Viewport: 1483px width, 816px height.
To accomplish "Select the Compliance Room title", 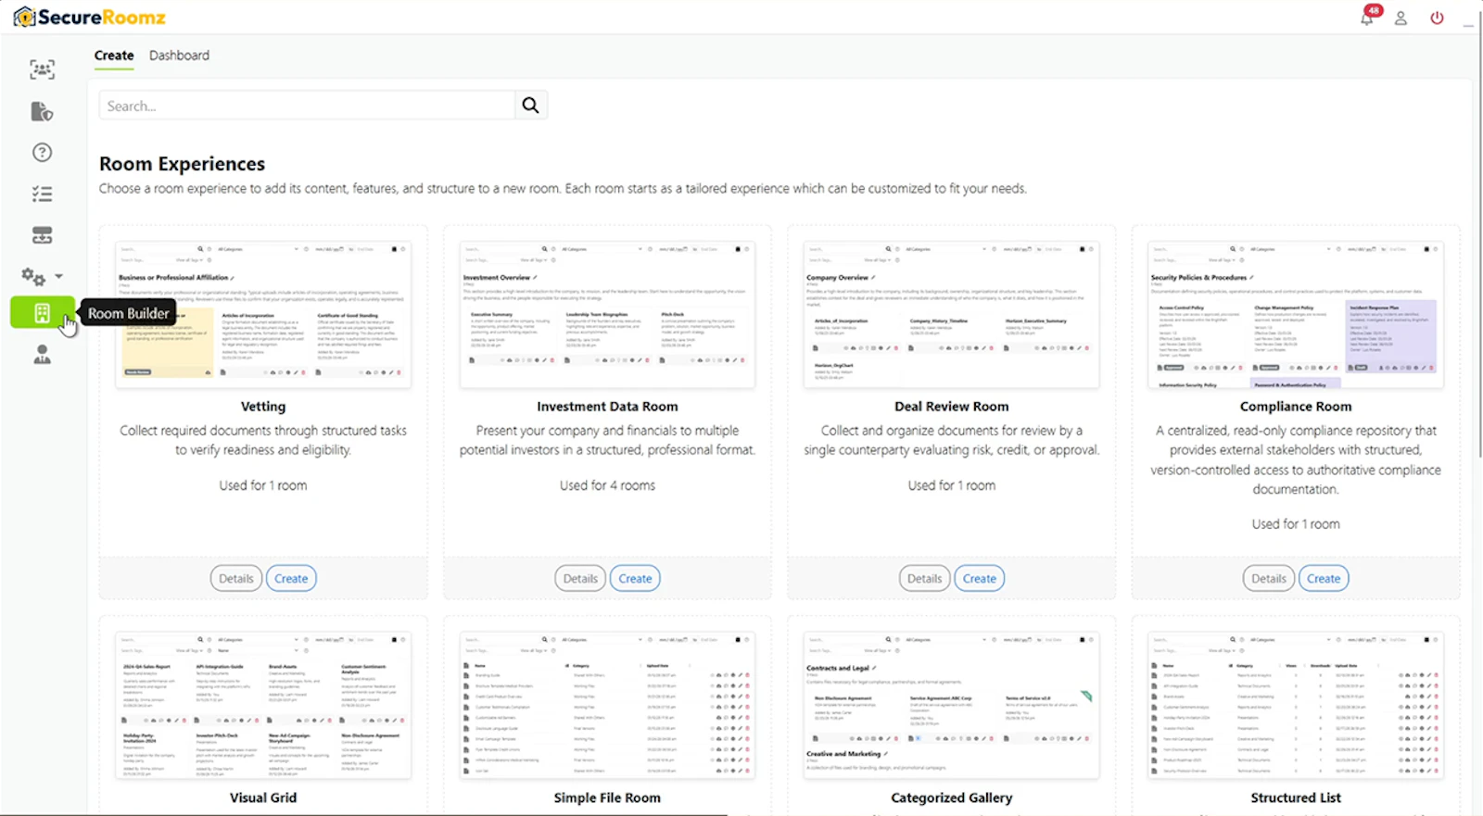I will tap(1296, 407).
